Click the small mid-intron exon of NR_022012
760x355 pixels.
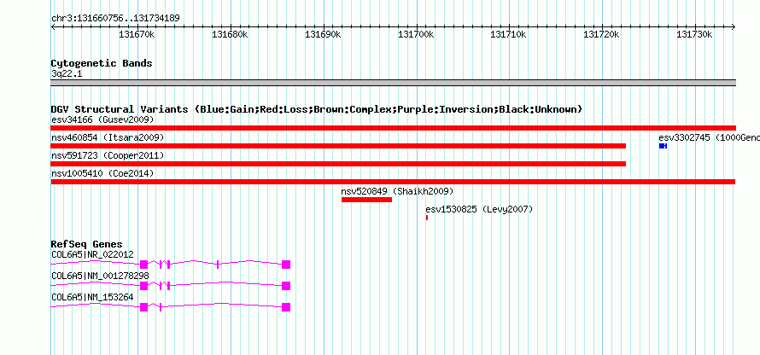[218, 265]
